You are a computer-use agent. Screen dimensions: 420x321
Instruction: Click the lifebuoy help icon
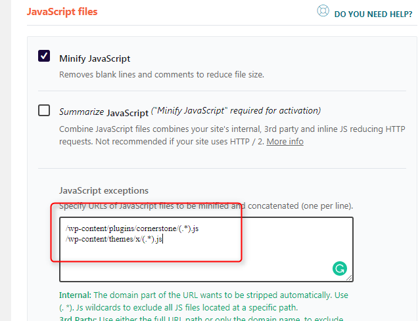click(322, 11)
